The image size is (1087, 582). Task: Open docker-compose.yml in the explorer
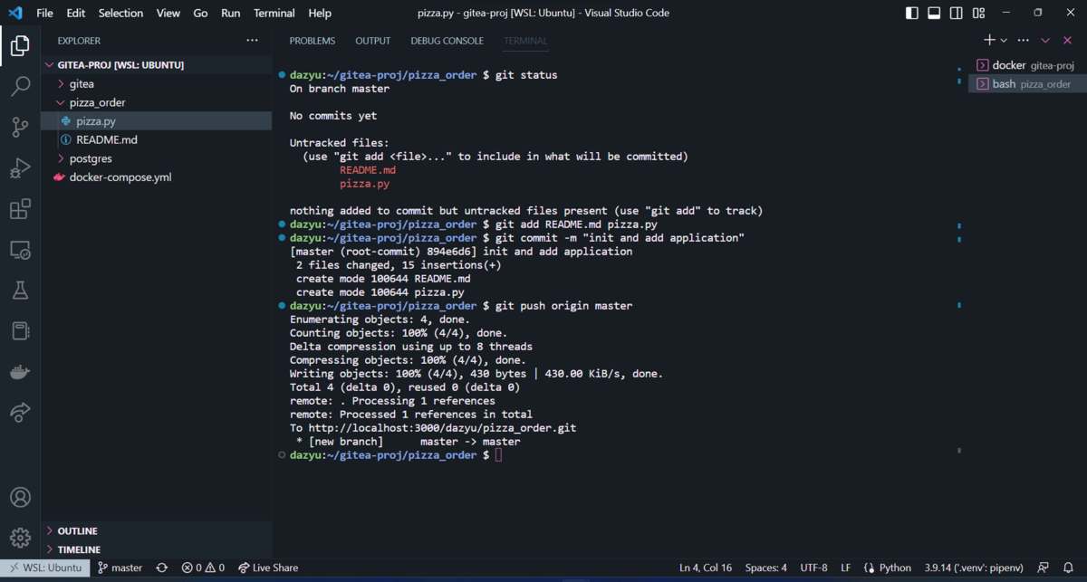click(x=156, y=177)
